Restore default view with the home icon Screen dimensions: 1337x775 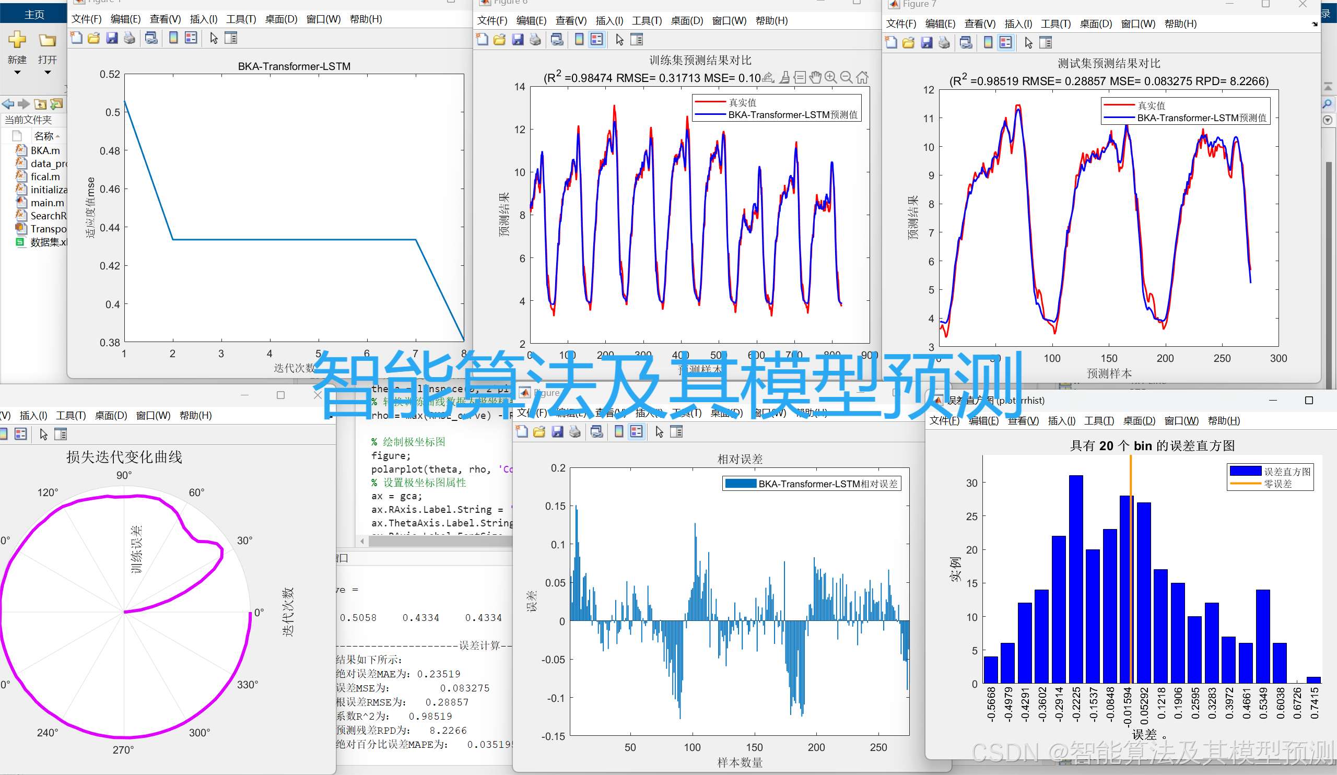863,77
